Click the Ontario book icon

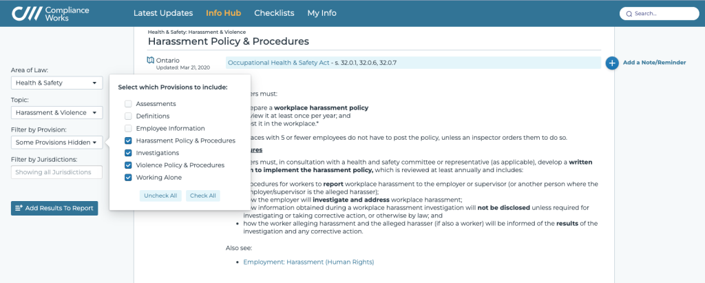pos(151,60)
